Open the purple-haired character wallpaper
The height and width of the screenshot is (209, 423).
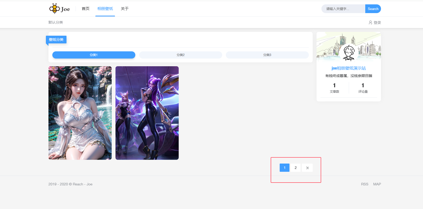(147, 113)
